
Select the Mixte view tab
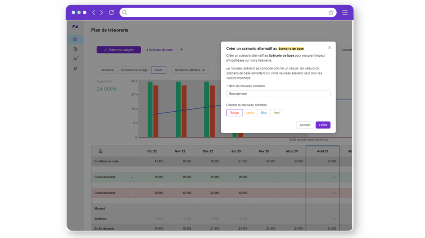click(159, 70)
